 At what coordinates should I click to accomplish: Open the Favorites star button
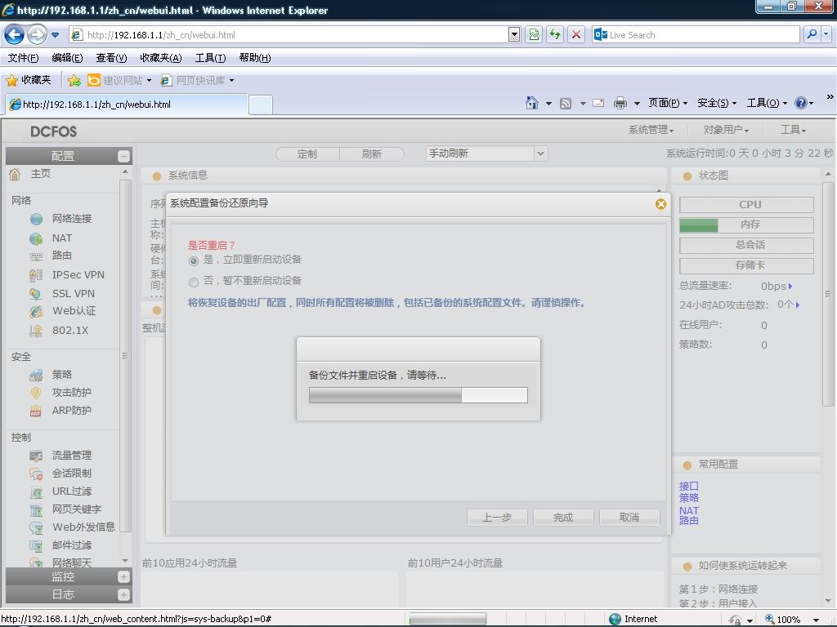[x=29, y=80]
